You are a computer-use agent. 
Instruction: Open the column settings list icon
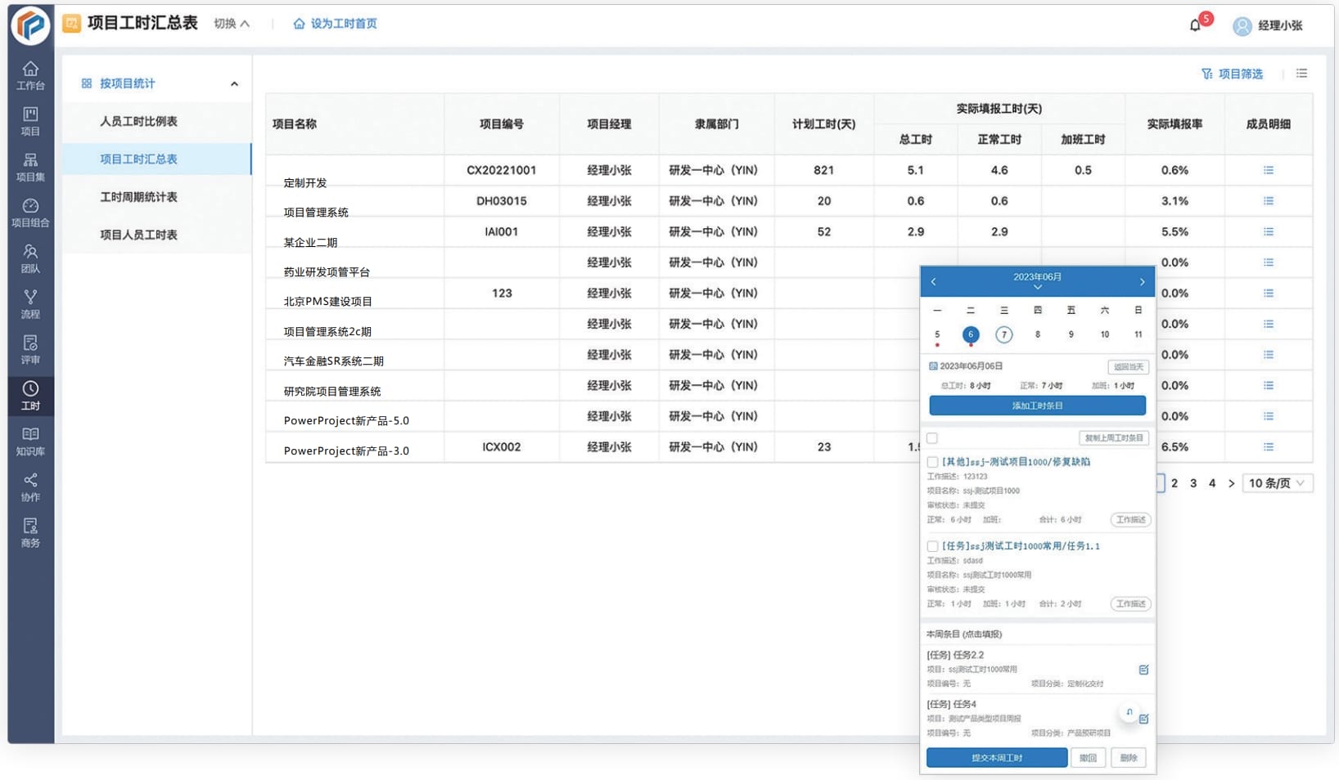(1301, 74)
